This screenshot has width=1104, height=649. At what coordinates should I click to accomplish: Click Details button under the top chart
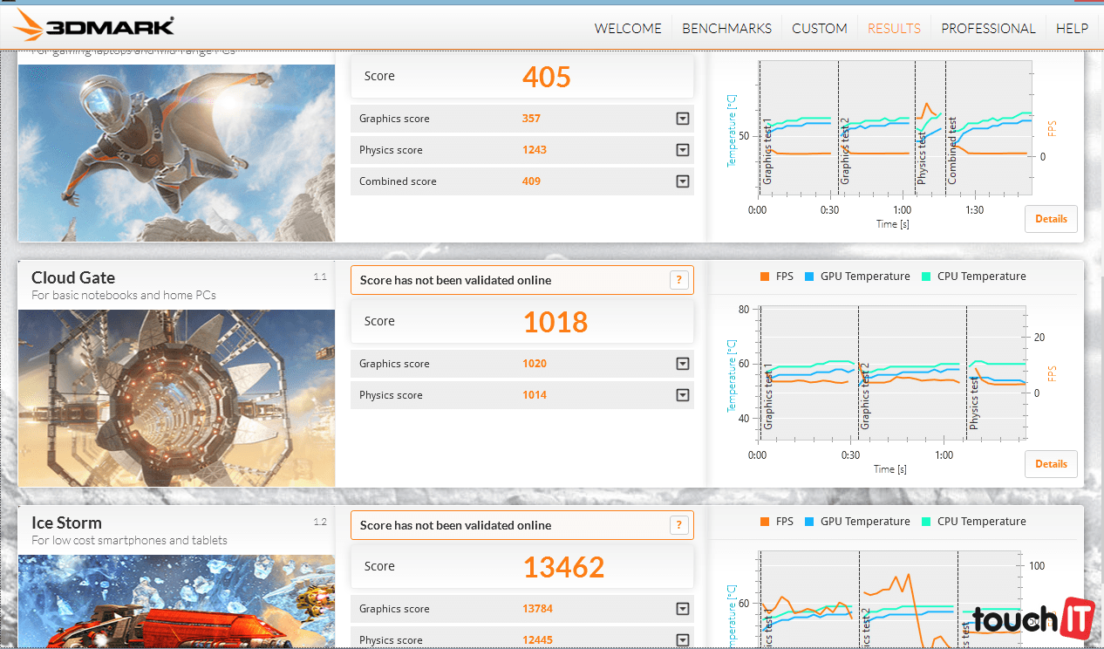click(1051, 219)
